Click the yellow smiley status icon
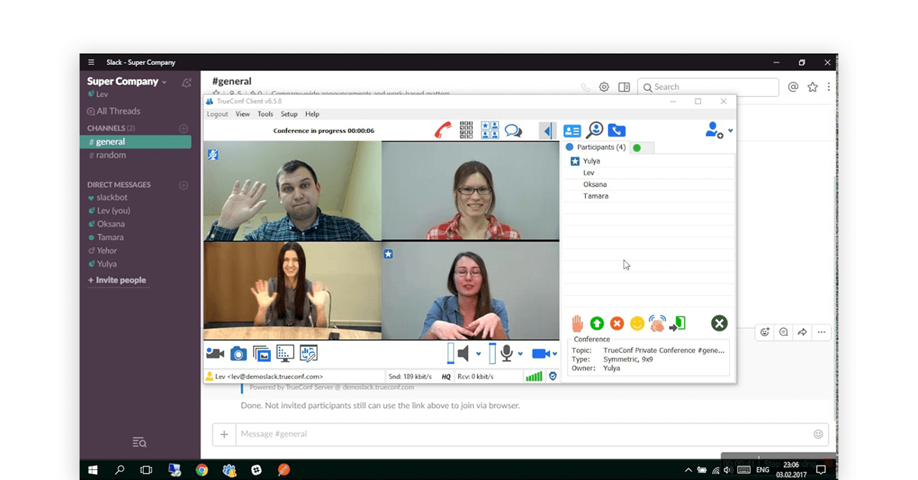Image resolution: width=918 pixels, height=480 pixels. pos(636,323)
